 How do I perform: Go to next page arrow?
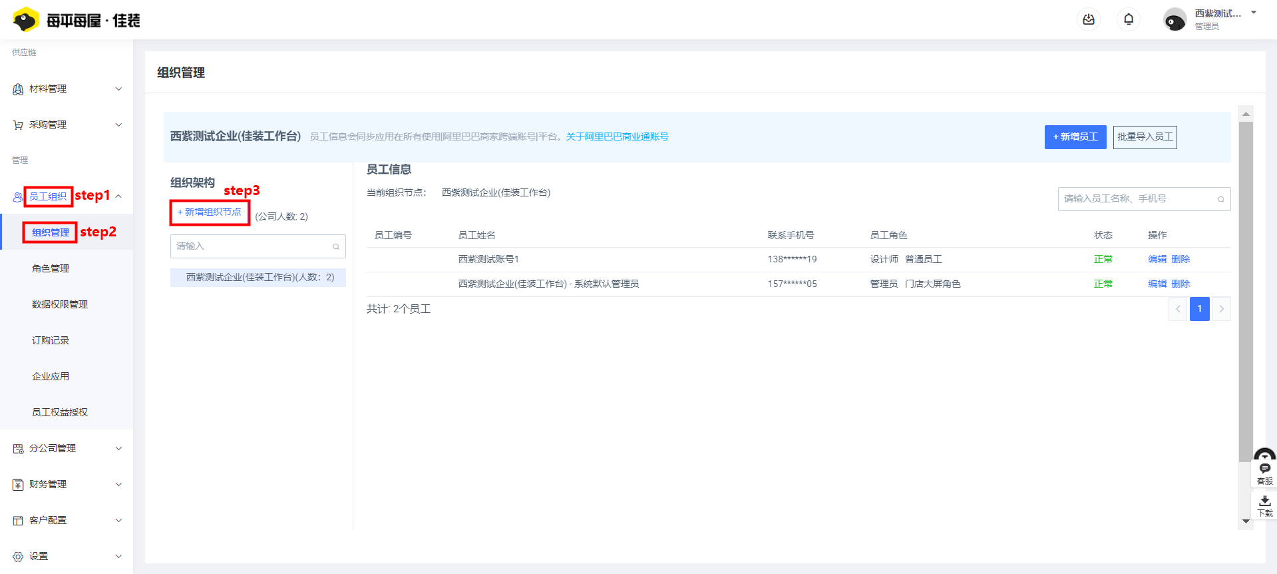click(1221, 309)
